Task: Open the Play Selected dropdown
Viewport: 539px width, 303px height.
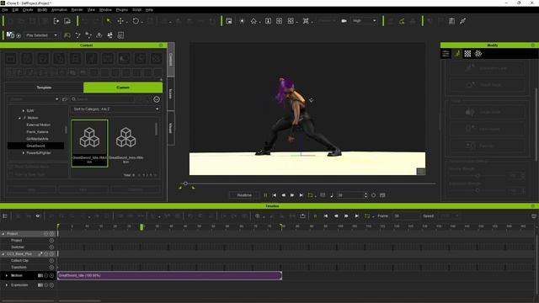Action: (41, 35)
